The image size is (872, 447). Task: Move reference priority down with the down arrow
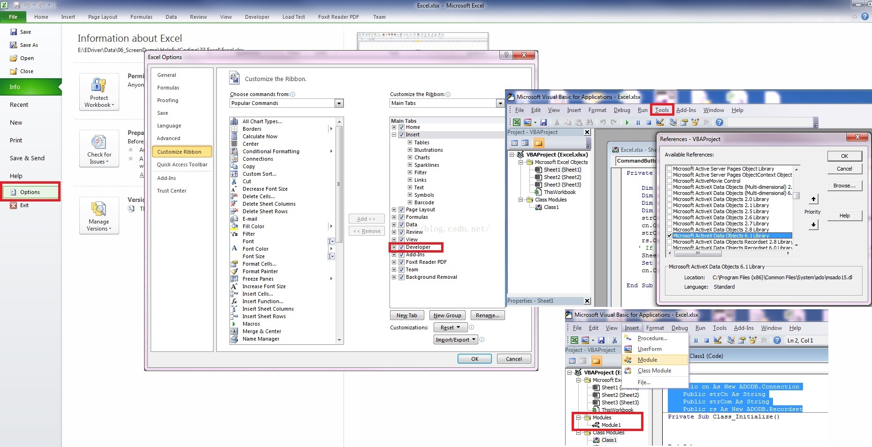coord(813,225)
